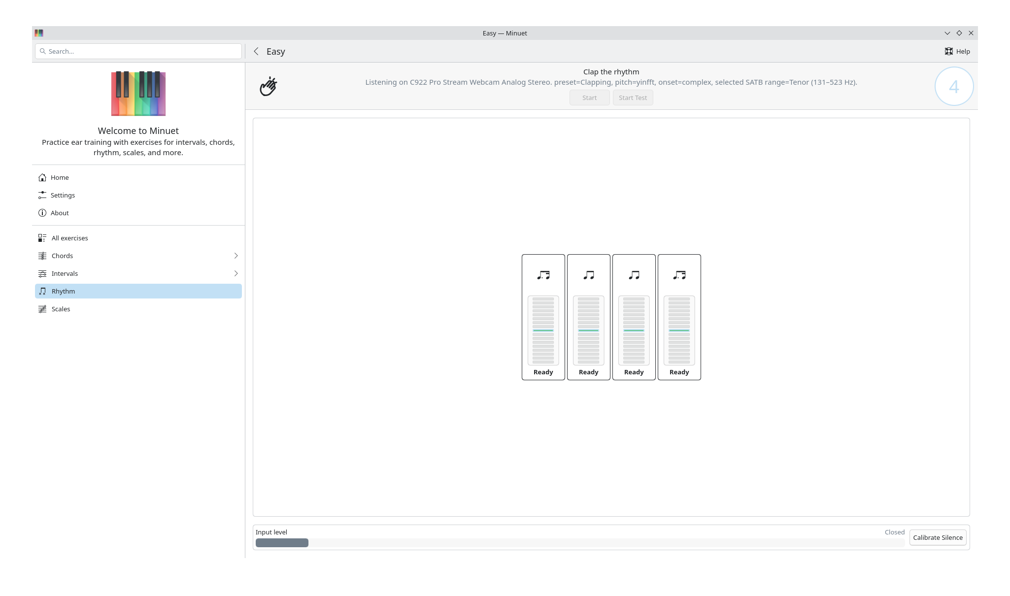Click the 'Closed' status text
Screen dimensions: 1010x596
point(894,532)
